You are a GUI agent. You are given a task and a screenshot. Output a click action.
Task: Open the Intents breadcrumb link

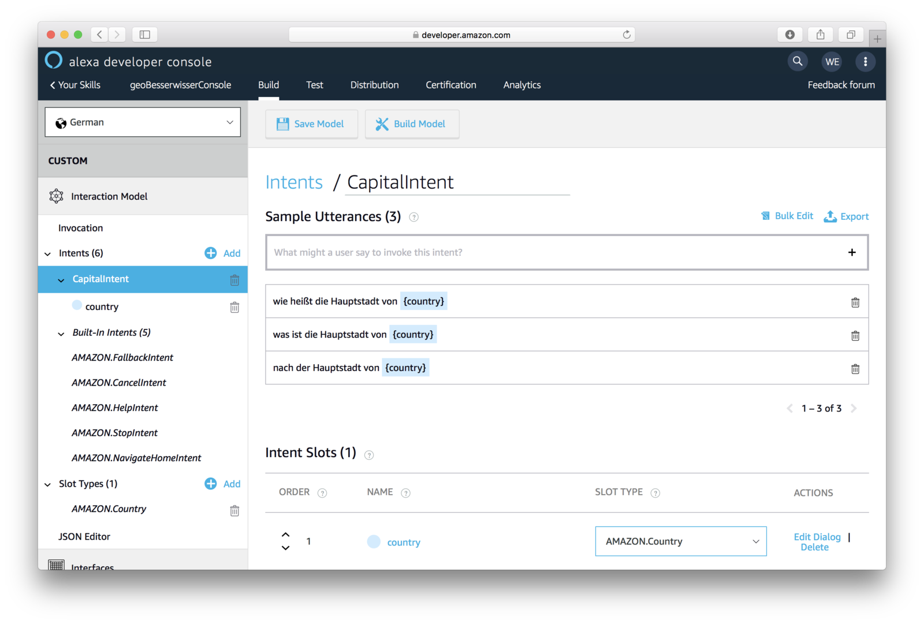click(294, 182)
